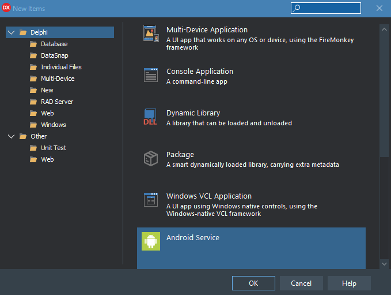
Task: Choose the Dynamic Library DLL icon
Action: (151, 117)
